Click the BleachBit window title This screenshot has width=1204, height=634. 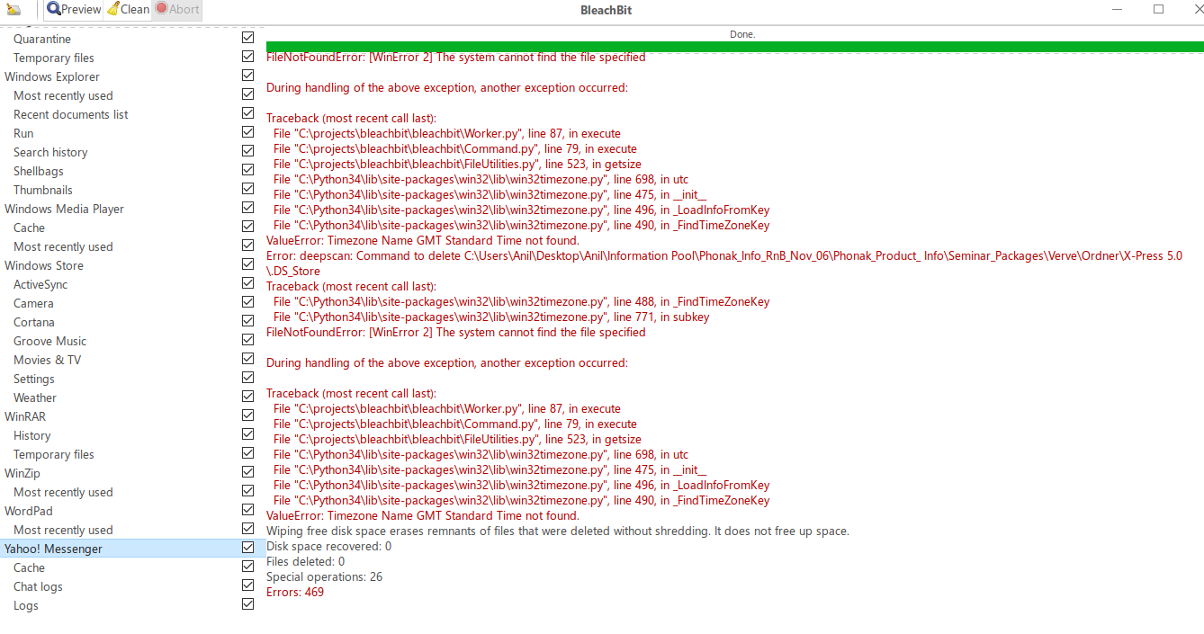(x=606, y=10)
